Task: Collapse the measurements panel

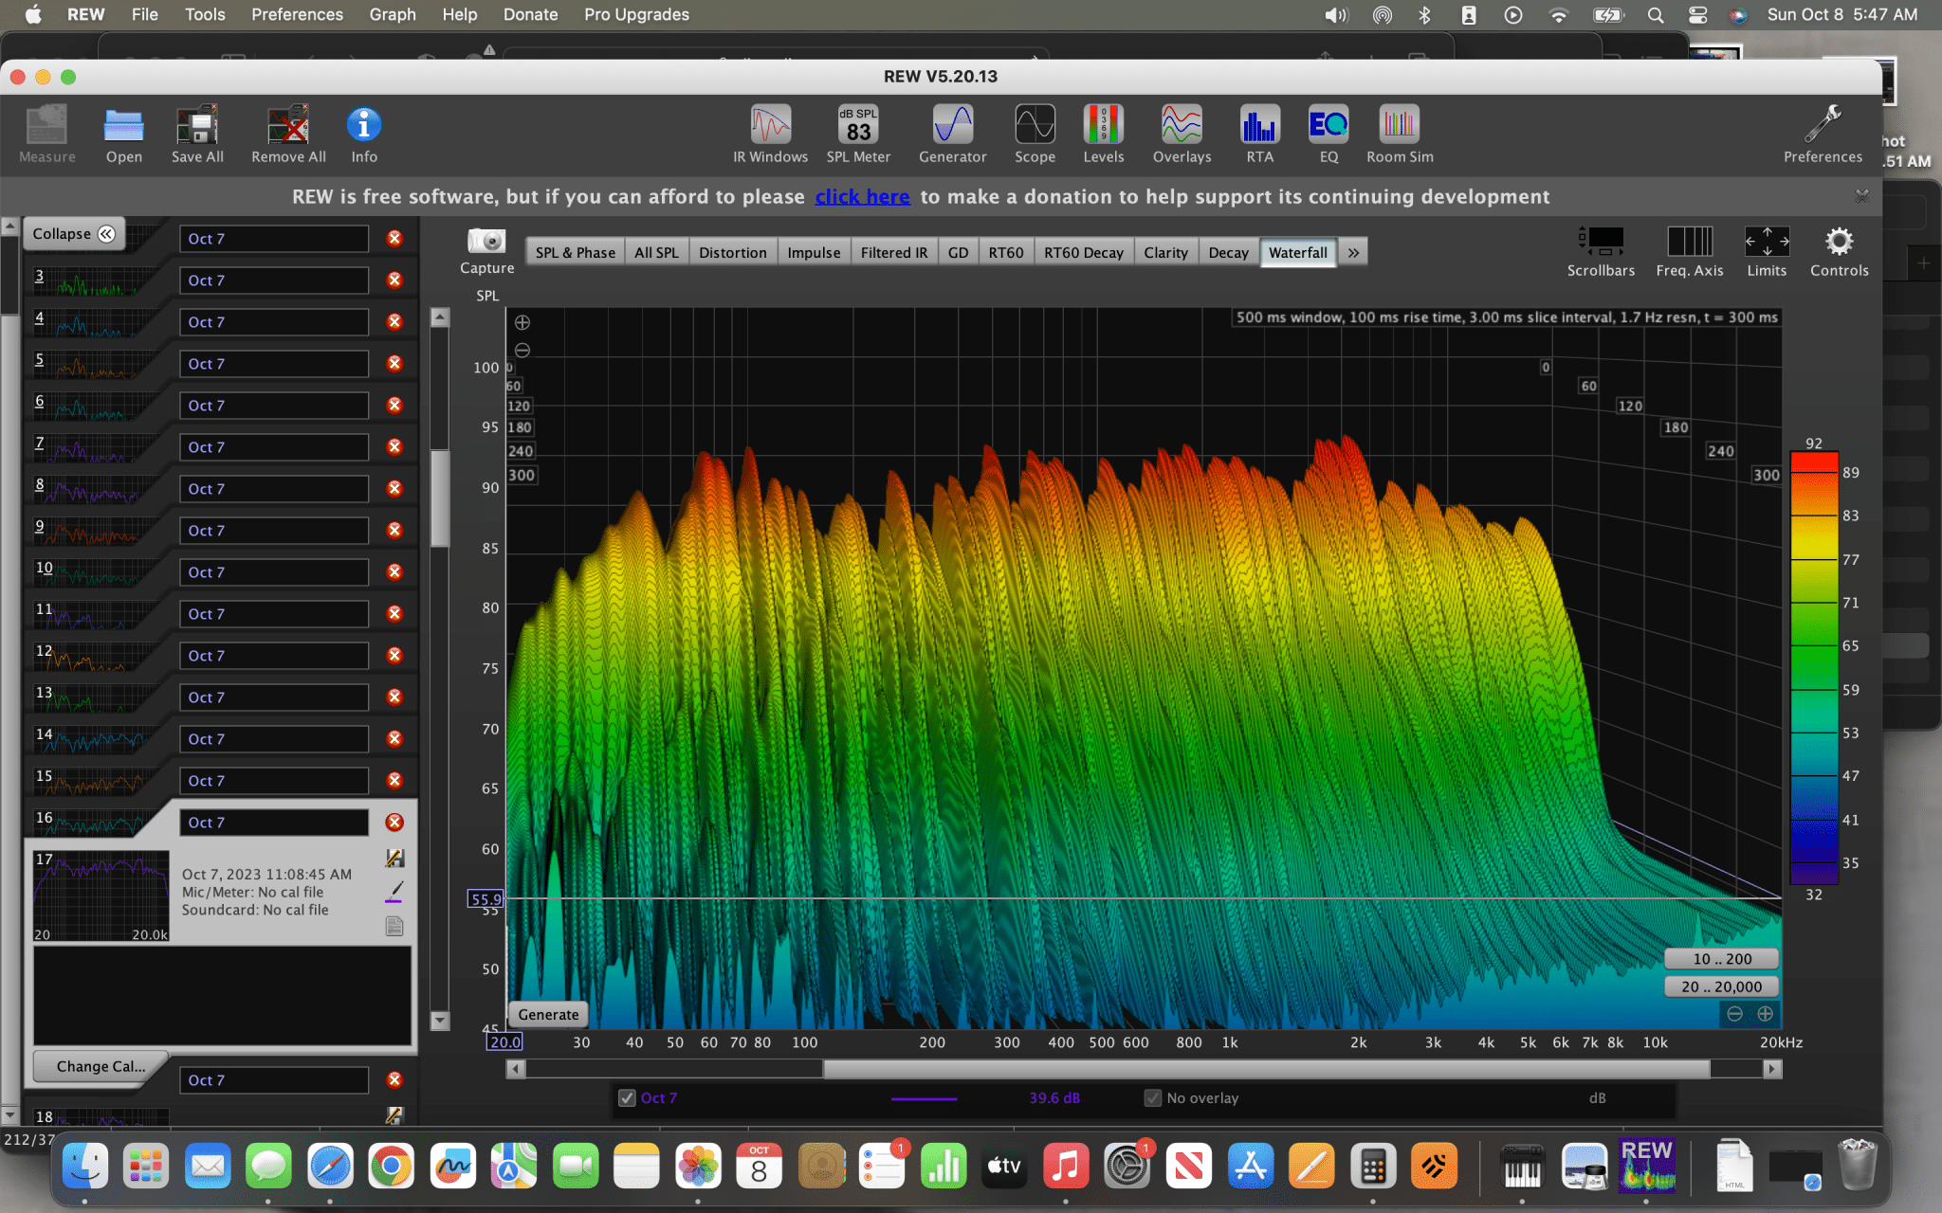Action: click(x=73, y=234)
